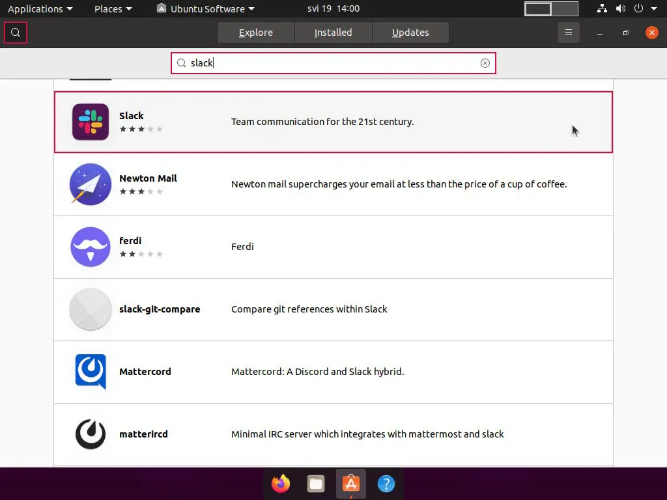Image resolution: width=667 pixels, height=500 pixels.
Task: Toggle the search button in header bar
Action: [16, 33]
